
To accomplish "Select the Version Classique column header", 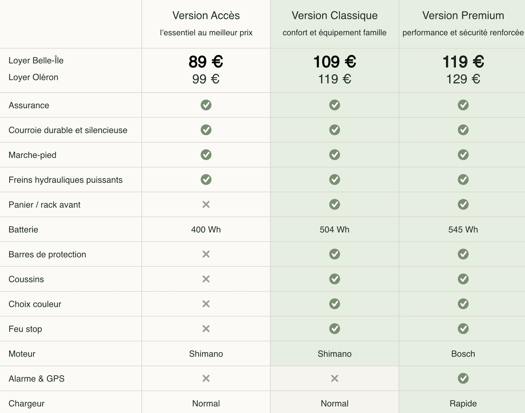I will click(334, 15).
